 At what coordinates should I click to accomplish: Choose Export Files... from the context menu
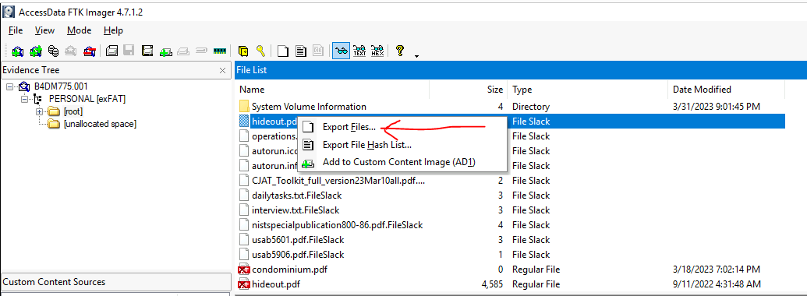(349, 127)
